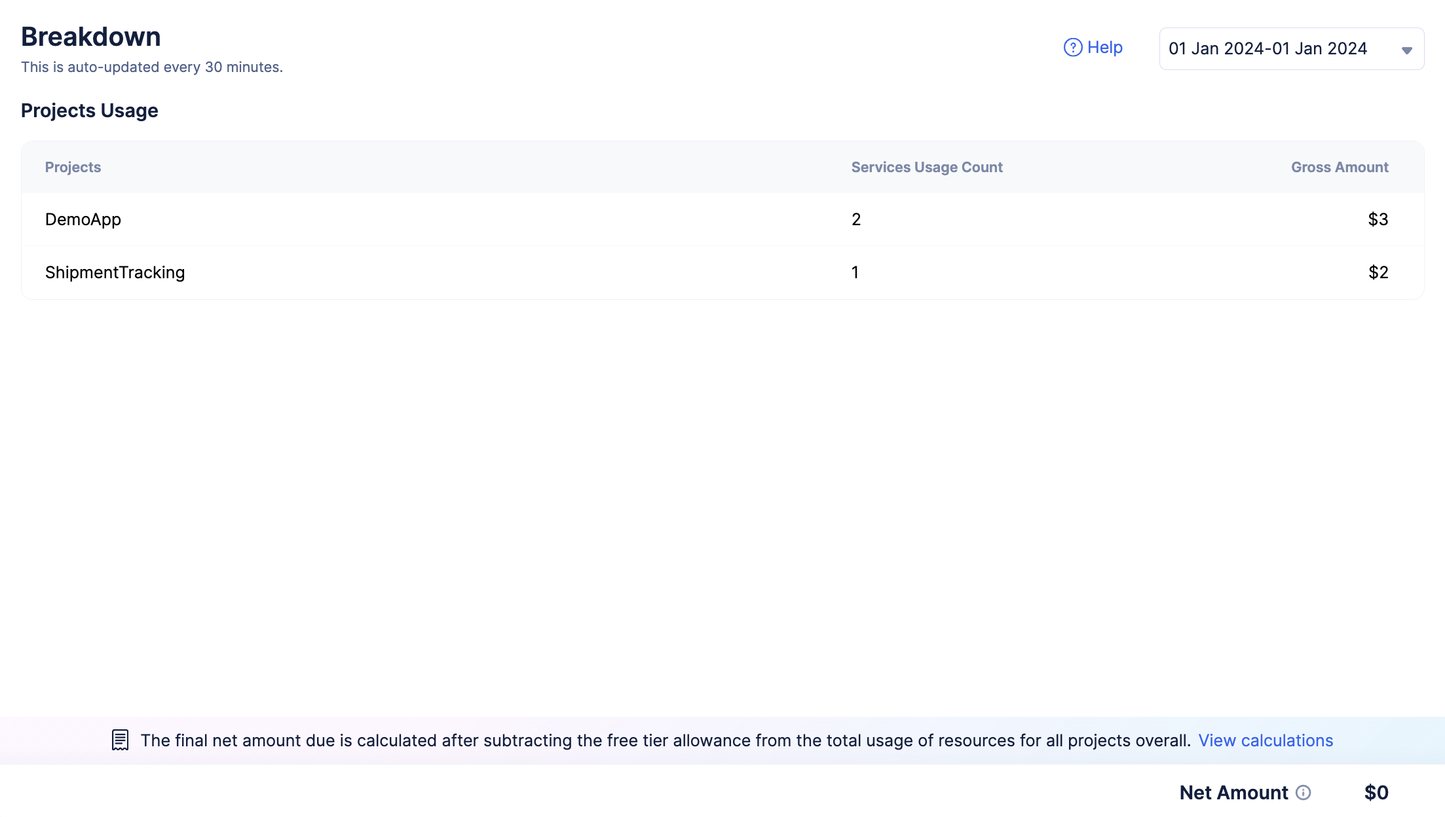Click the Gross Amount column header

click(x=1340, y=167)
